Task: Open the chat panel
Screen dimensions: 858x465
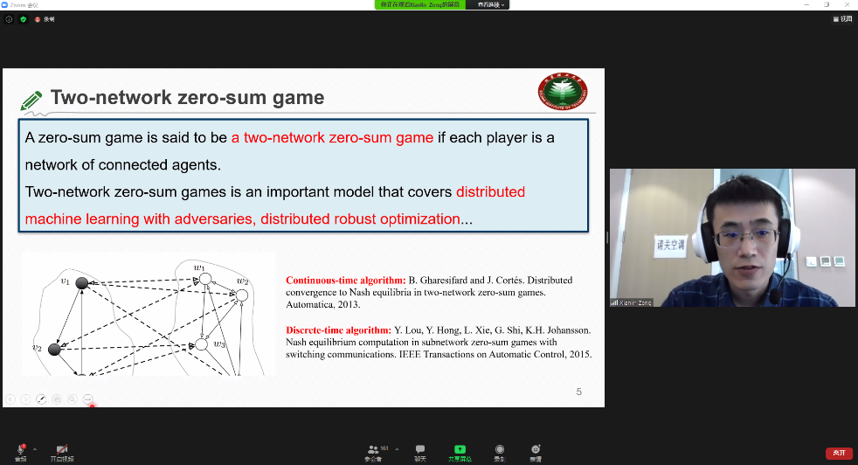Action: tap(420, 450)
